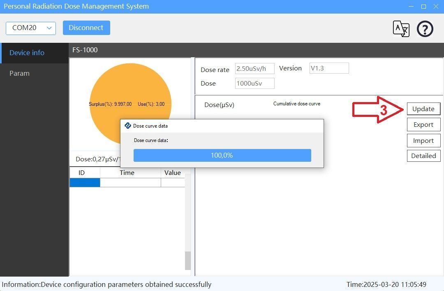The width and height of the screenshot is (444, 291).
Task: Click the Dose curve data dialog icon
Action: [127, 126]
